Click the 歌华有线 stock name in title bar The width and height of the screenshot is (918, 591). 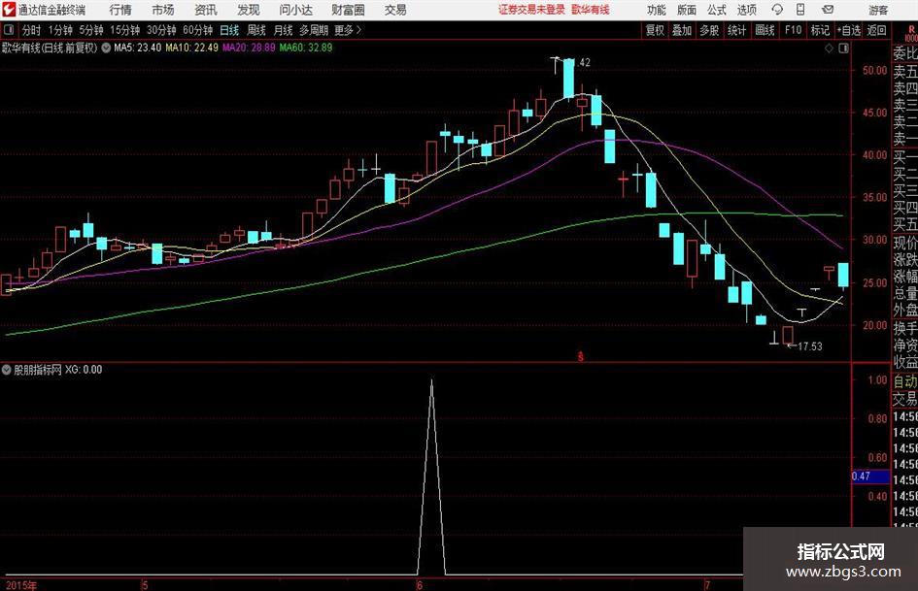[591, 10]
